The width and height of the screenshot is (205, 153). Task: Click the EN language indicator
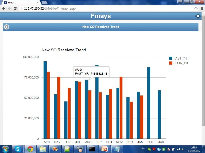[x=143, y=148]
